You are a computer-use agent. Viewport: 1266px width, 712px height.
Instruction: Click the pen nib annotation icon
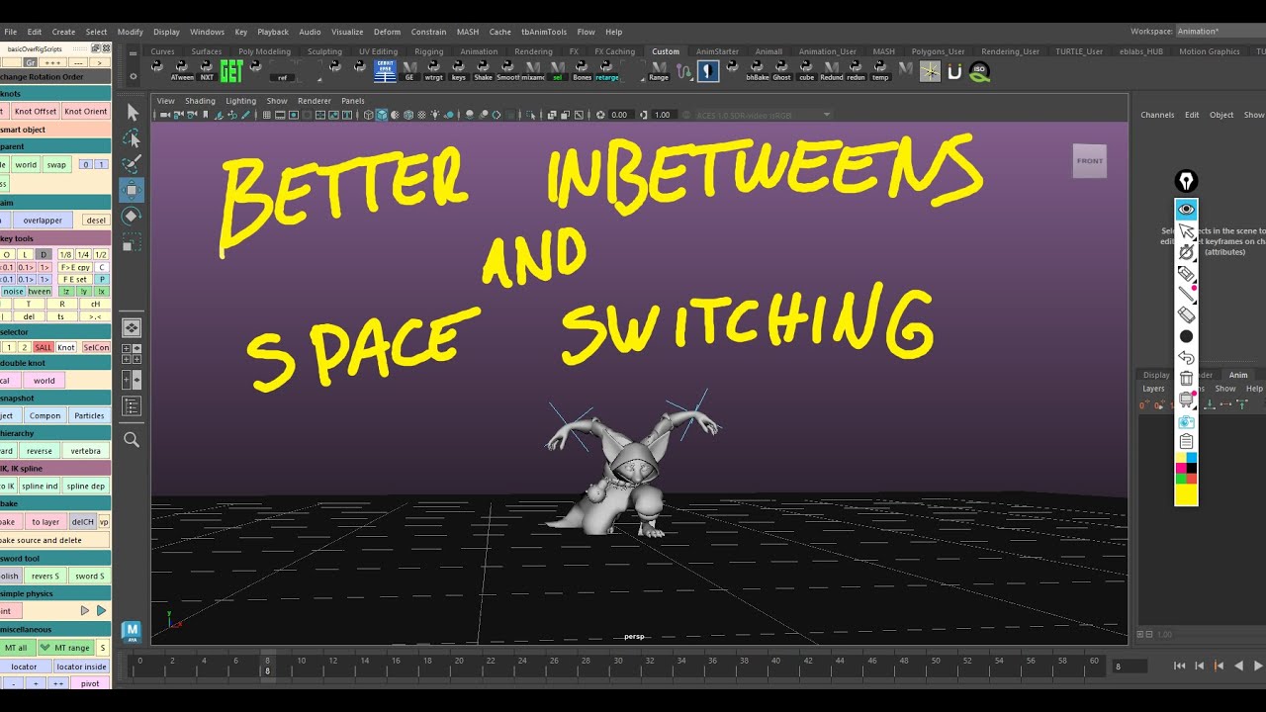[x=1186, y=181]
